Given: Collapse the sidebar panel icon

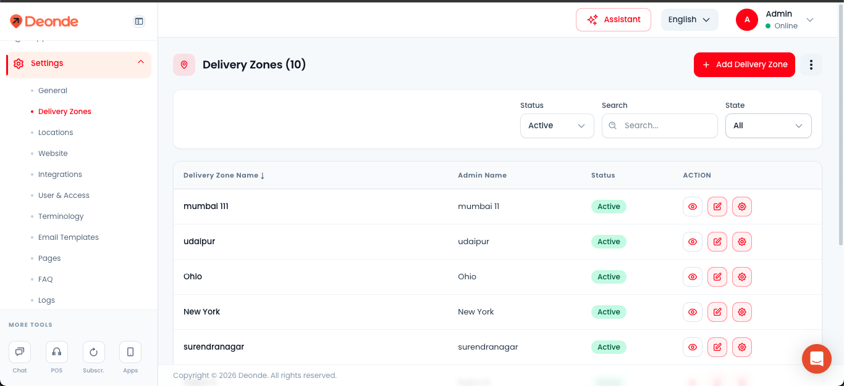Looking at the screenshot, I should 139,22.
